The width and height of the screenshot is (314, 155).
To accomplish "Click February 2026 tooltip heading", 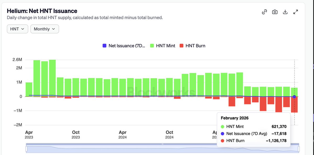I will [235, 118].
